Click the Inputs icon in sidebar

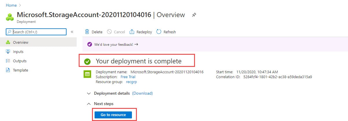tap(8, 52)
